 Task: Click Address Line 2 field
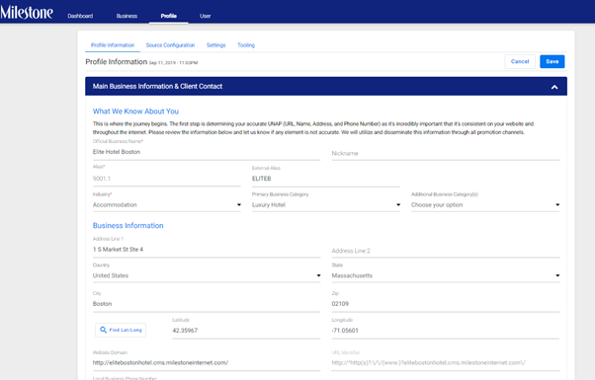click(446, 251)
